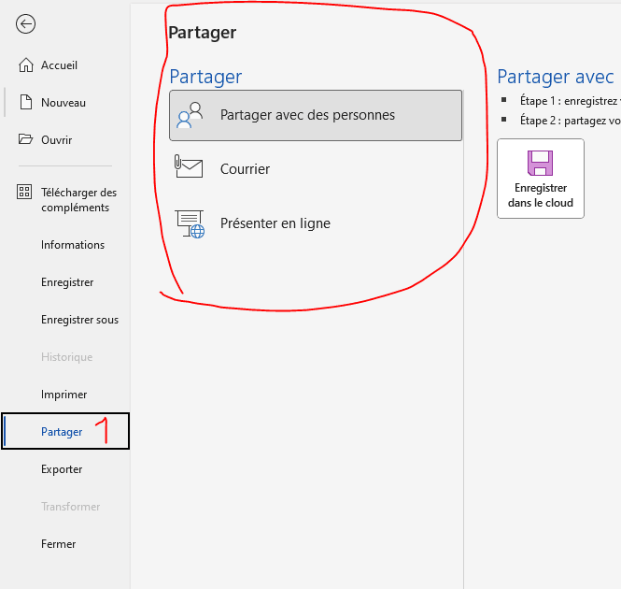Click the Ouvrir folder icon
Viewport: 621px width, 589px height.
pyautogui.click(x=25, y=140)
